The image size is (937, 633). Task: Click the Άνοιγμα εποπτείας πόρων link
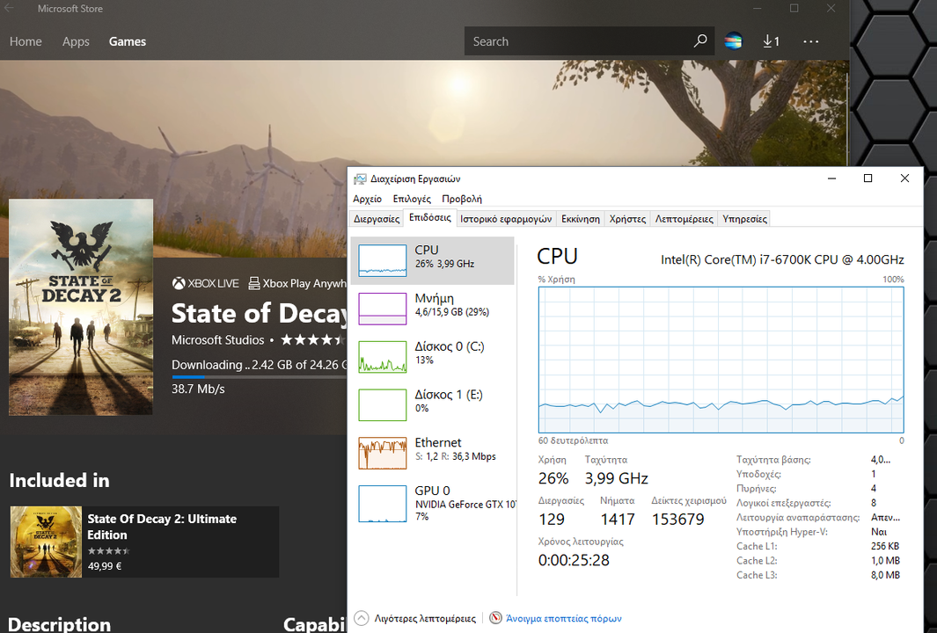click(563, 618)
